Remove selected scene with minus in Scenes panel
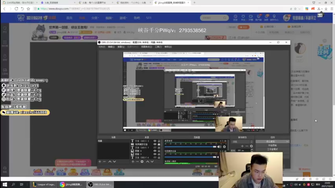 [x=104, y=162]
